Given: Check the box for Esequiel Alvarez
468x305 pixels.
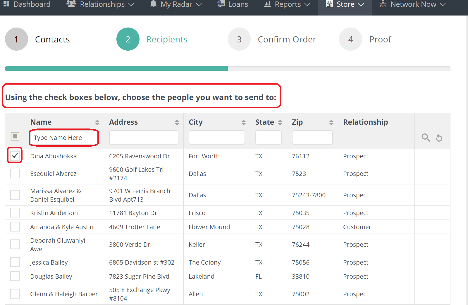Looking at the screenshot, I should point(15,174).
